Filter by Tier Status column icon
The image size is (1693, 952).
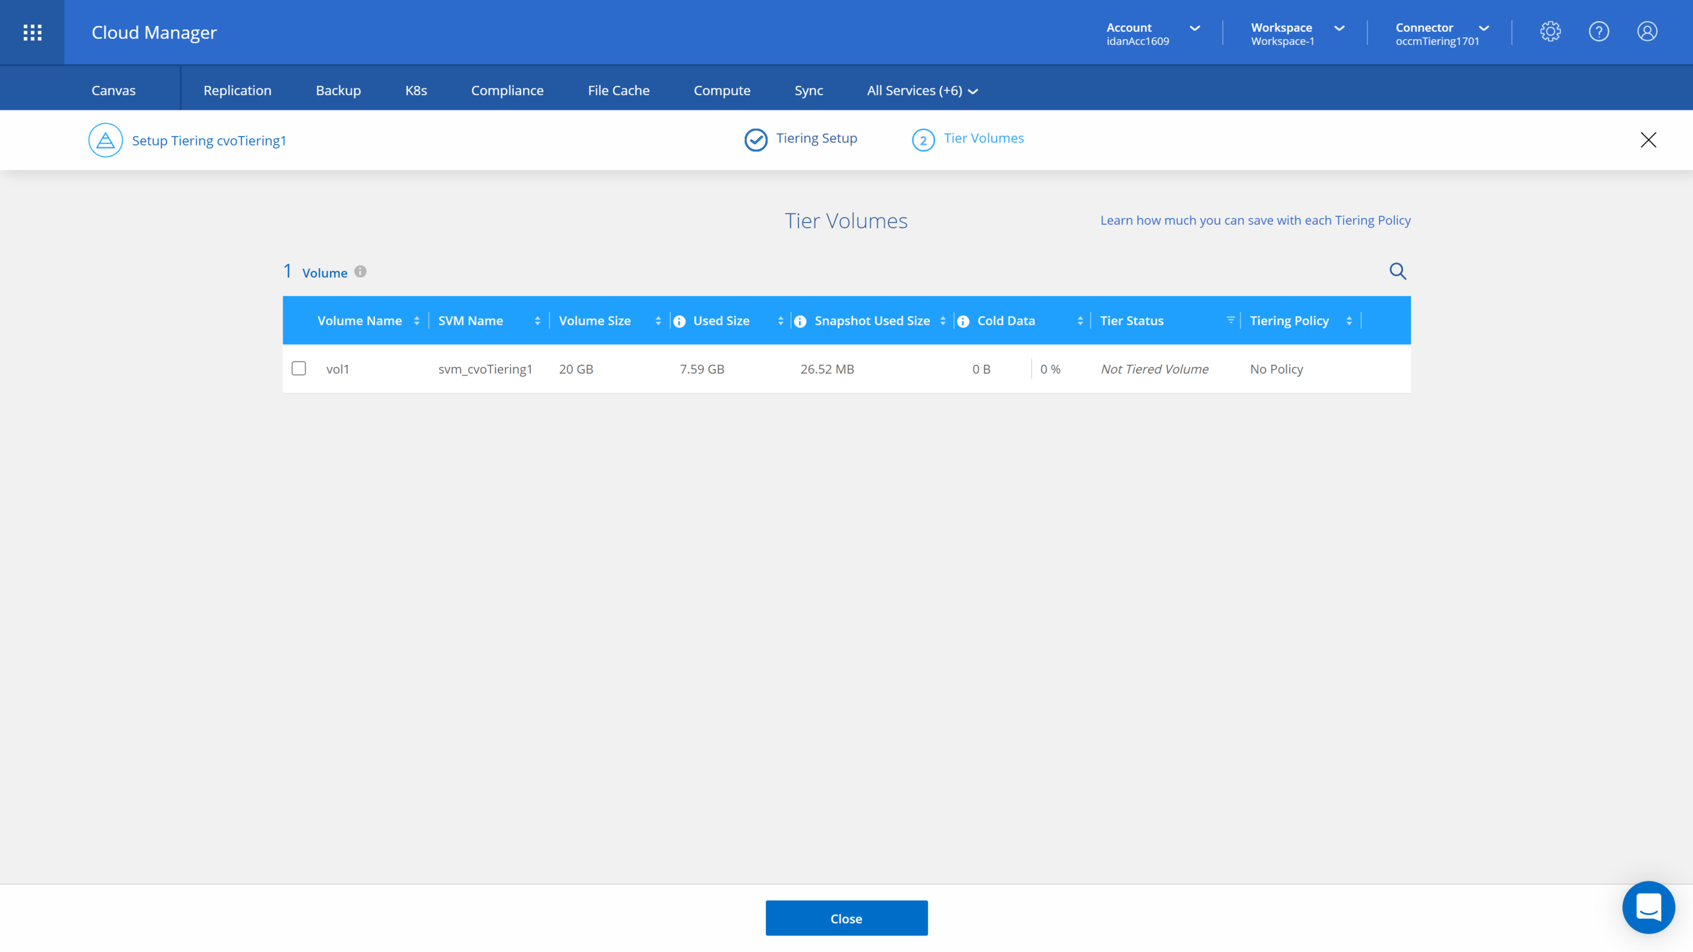[1231, 321]
